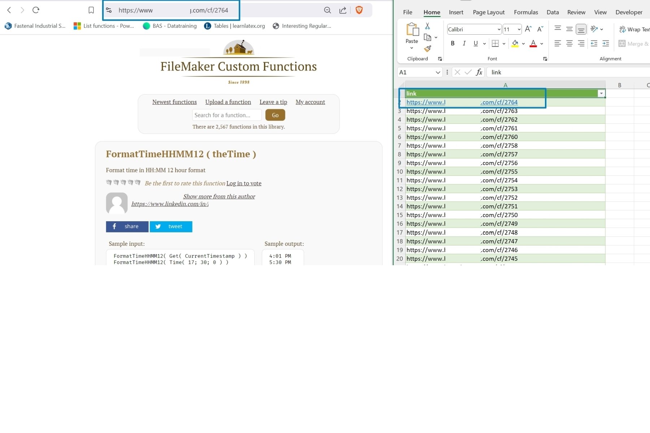
Task: Toggle Underline formatting in Excel
Action: (x=476, y=43)
